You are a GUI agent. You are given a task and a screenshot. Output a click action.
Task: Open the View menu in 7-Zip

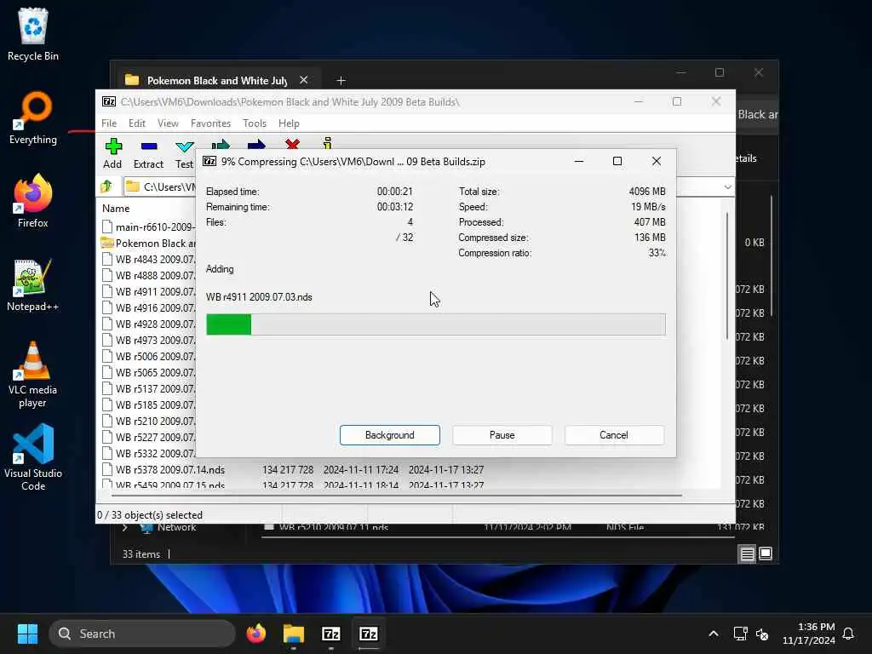[168, 123]
